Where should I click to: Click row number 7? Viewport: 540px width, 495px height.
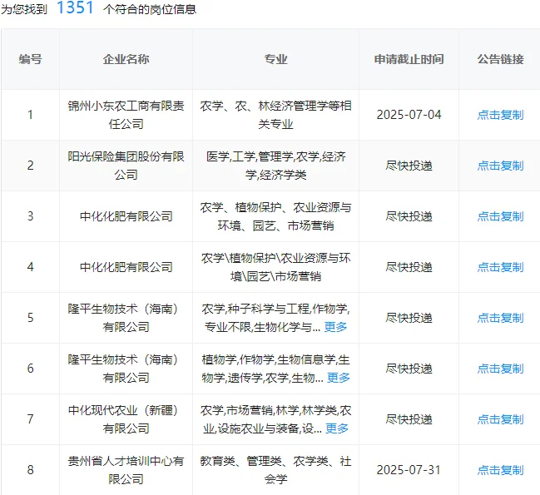click(30, 419)
